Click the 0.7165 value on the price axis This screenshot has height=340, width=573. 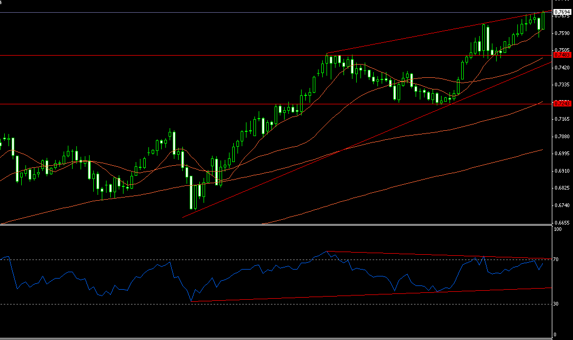point(562,119)
